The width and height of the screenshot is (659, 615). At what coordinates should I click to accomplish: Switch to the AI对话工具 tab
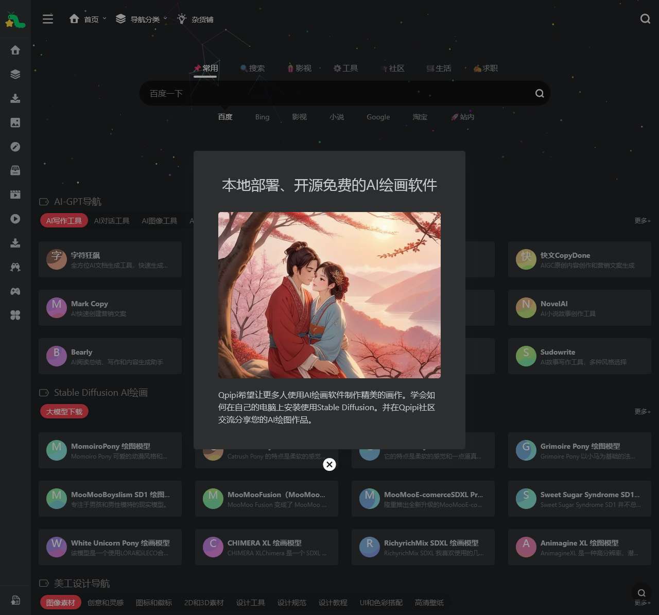(112, 221)
